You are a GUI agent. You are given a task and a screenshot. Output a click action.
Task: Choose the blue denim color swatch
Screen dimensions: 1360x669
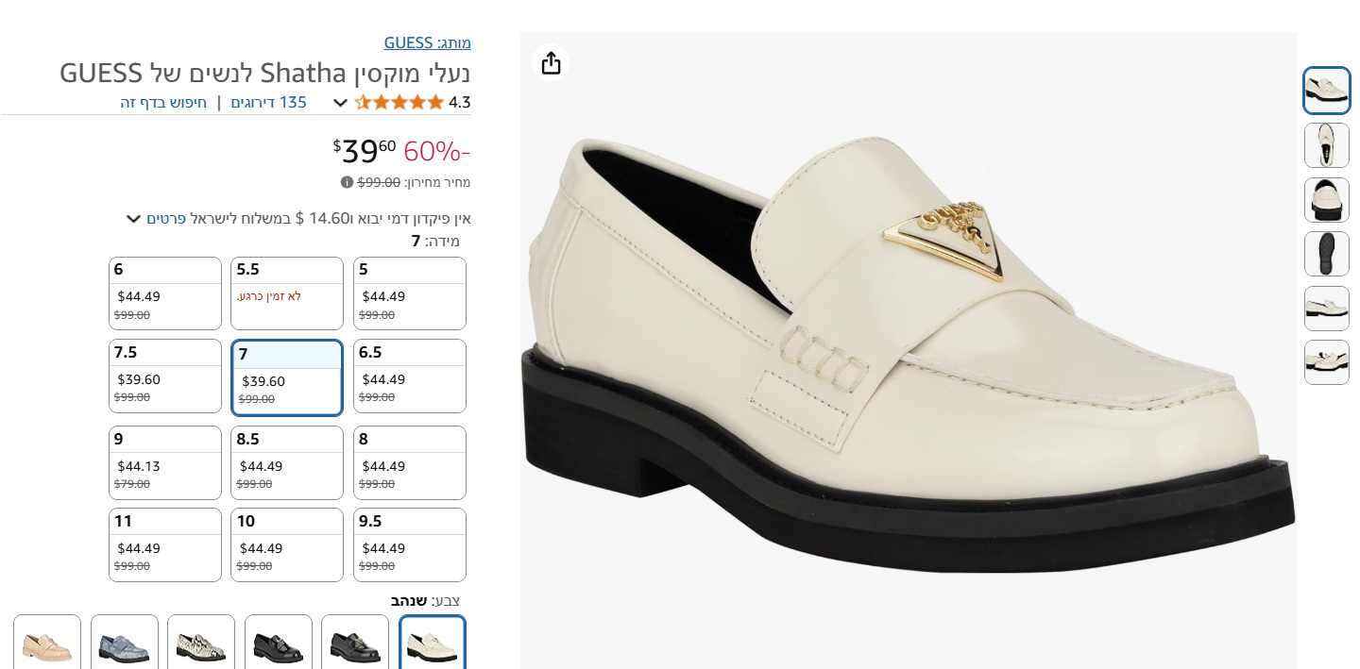125,645
